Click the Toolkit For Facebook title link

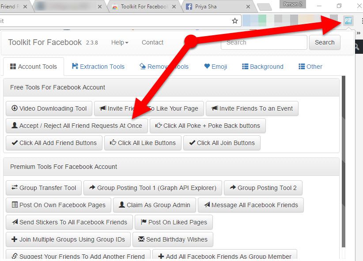45,42
